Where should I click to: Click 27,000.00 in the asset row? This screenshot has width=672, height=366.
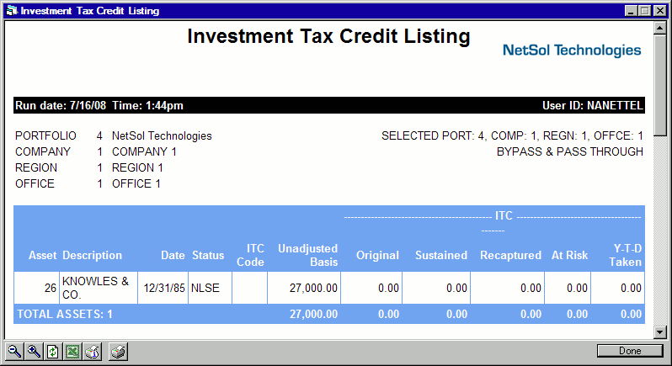click(x=313, y=288)
